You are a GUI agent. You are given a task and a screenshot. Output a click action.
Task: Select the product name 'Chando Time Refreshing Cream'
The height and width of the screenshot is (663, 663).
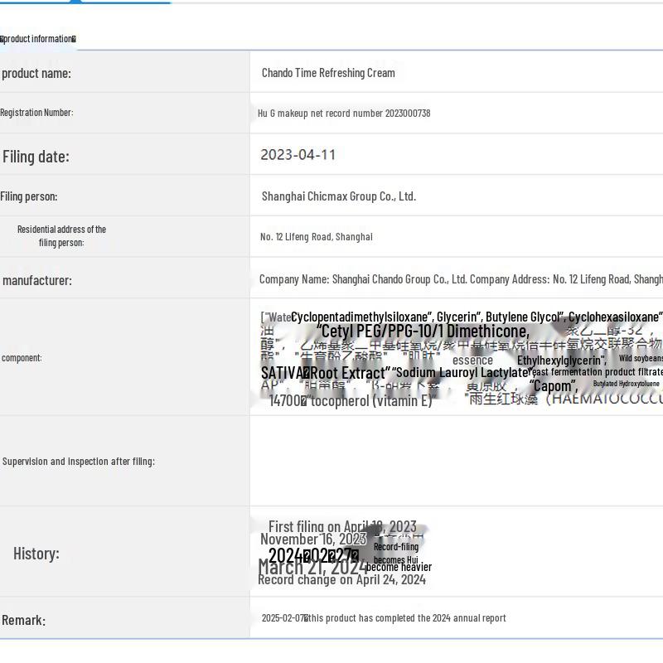coord(328,73)
